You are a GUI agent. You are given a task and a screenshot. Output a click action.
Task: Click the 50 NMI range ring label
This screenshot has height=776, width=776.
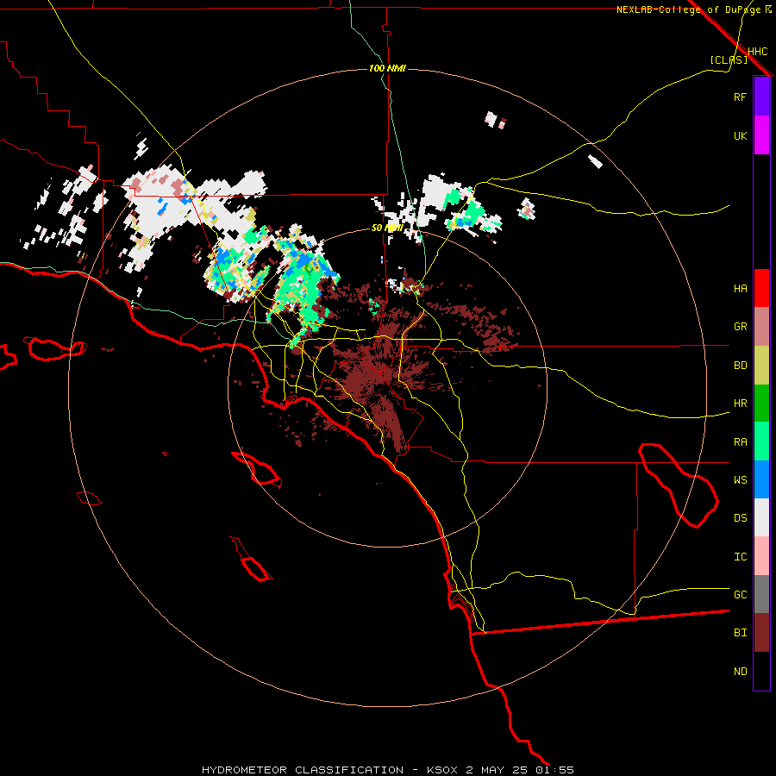coord(387,228)
